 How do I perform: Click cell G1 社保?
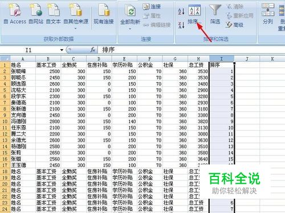pyautogui.click(x=175, y=65)
